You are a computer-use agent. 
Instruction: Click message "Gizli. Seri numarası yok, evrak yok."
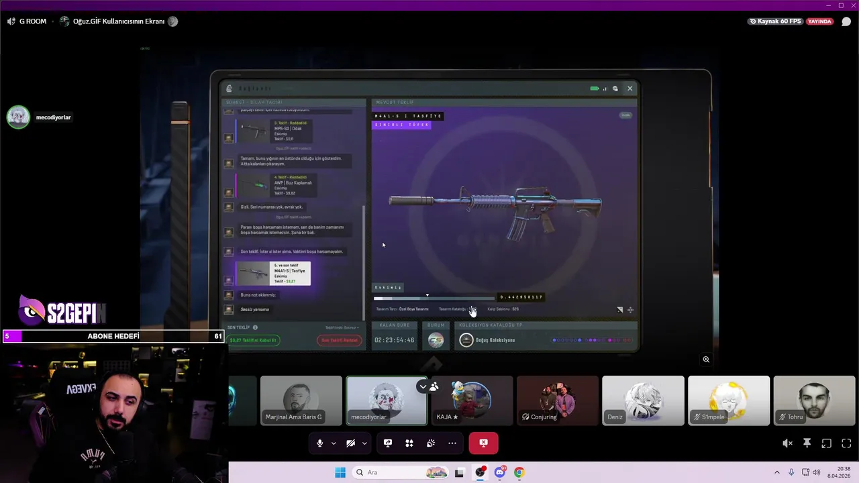pos(272,207)
